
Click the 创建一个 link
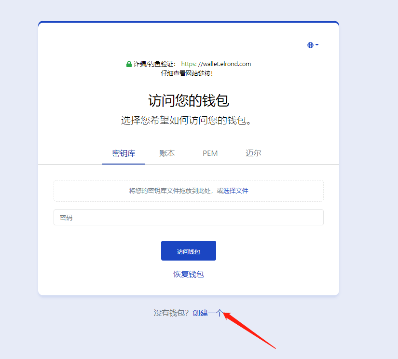point(207,313)
